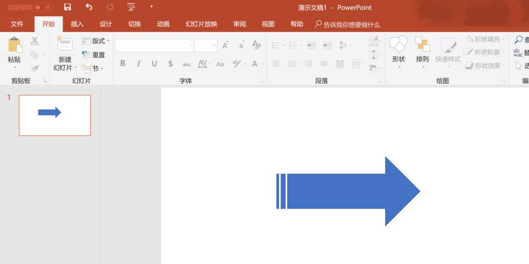Increase font size icon

click(225, 45)
